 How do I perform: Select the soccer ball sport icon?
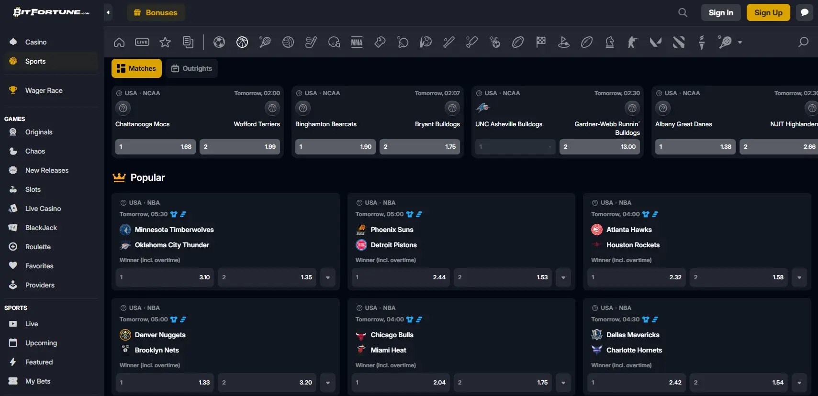[x=219, y=42]
